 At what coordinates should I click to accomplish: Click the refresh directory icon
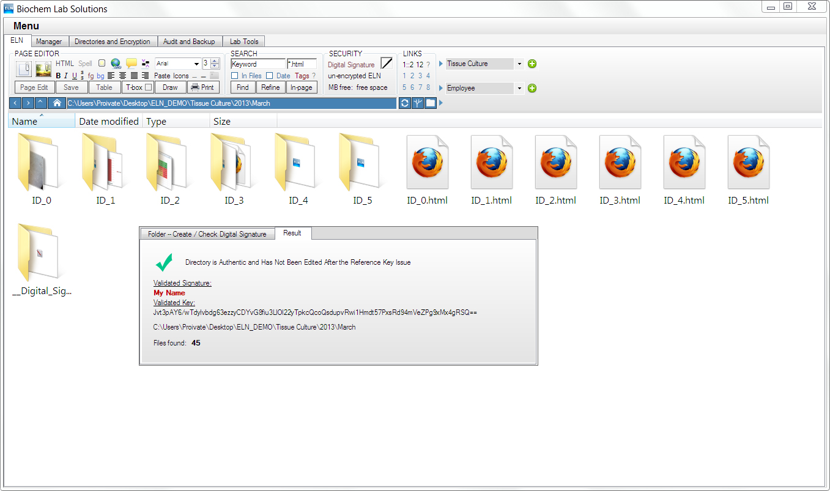(405, 103)
